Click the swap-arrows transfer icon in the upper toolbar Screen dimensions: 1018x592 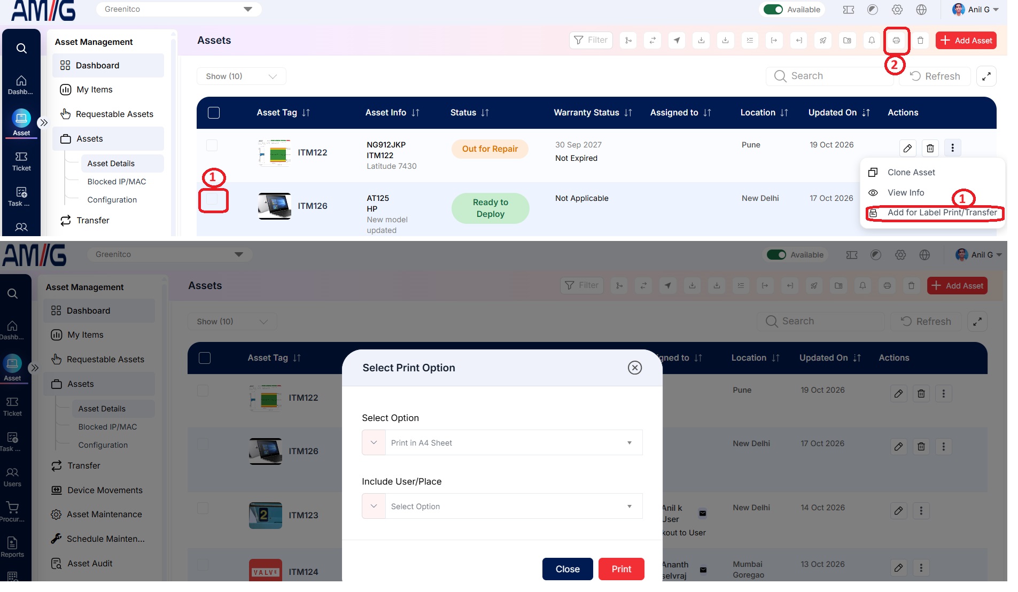coord(652,41)
